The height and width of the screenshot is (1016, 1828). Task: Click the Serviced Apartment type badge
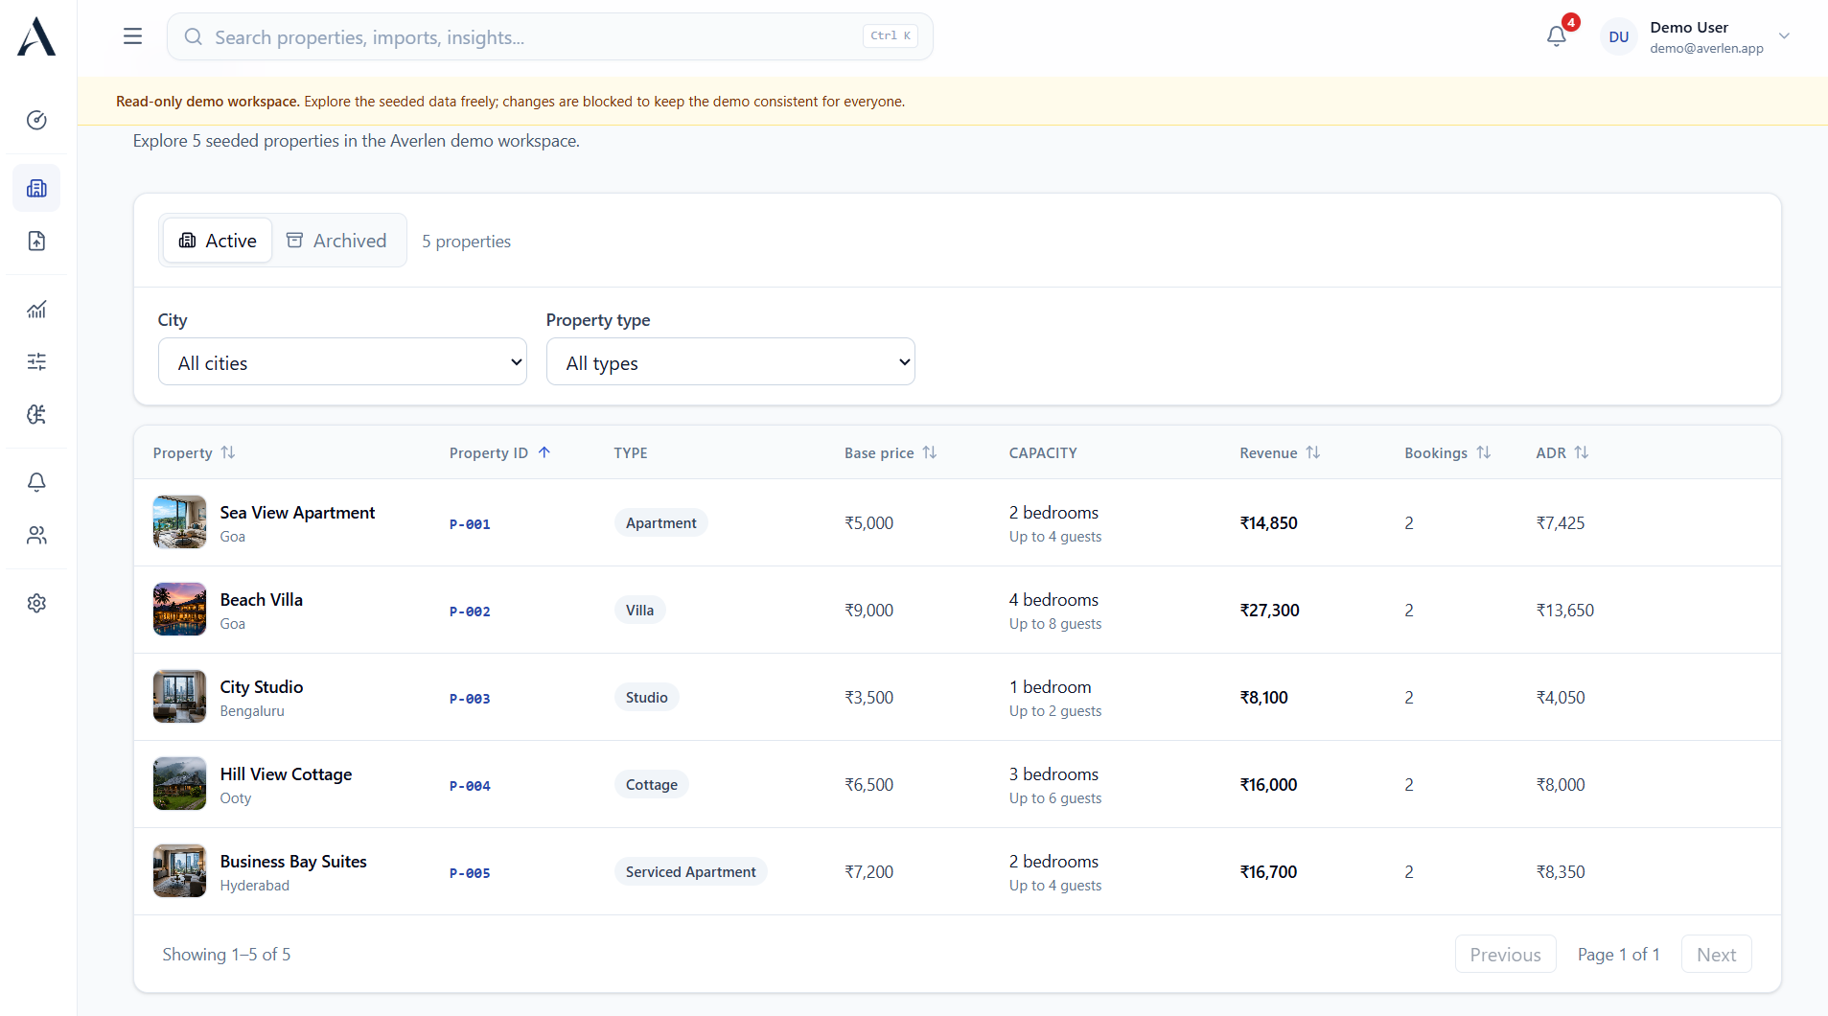tap(690, 871)
